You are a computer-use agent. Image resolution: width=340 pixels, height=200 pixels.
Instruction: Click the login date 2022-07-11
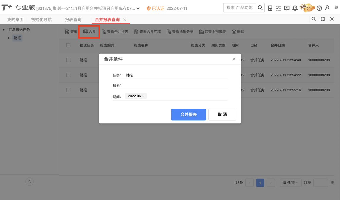click(177, 9)
